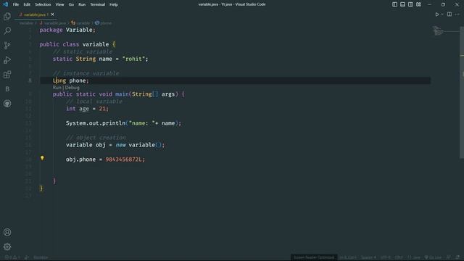Viewport: 464px width, 261px height.
Task: Open the Accounts menu
Action: point(7,232)
